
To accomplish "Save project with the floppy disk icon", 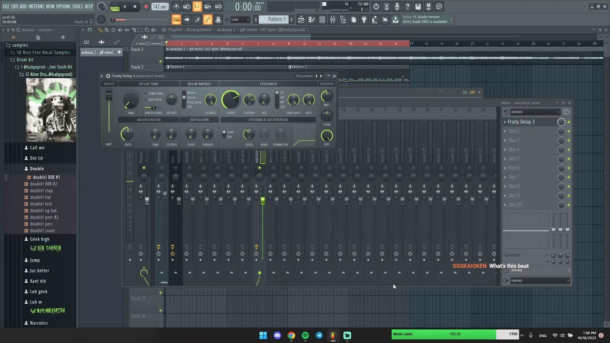I will tap(418, 7).
